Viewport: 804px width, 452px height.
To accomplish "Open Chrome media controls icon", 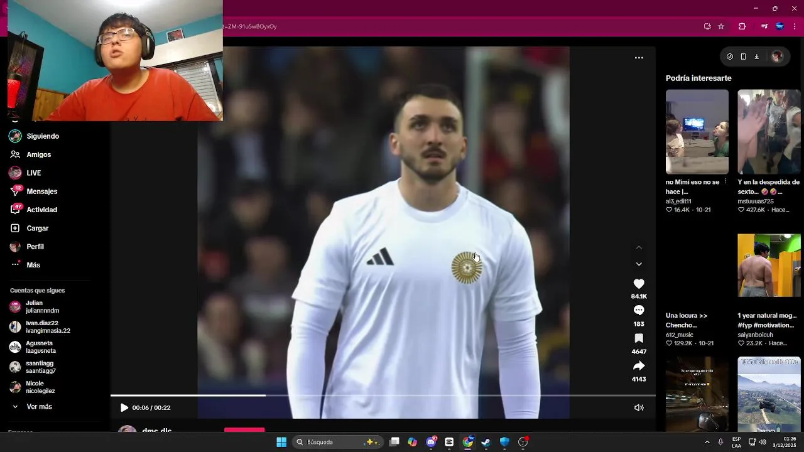I will (764, 26).
